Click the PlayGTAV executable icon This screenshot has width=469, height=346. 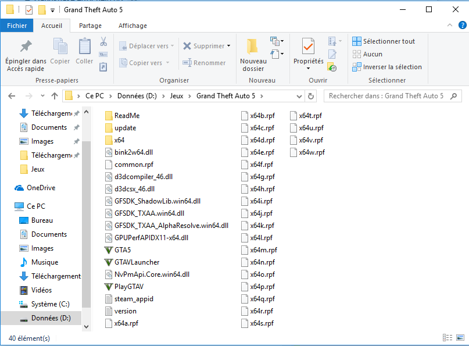tap(108, 287)
